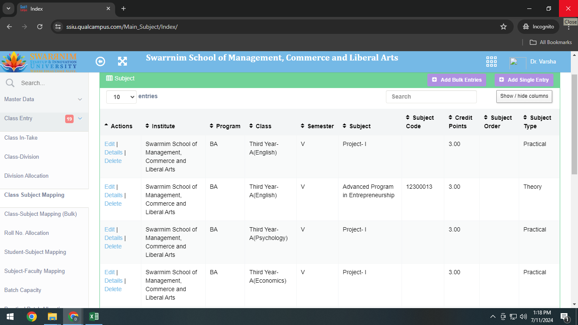Sort table by Semester column
Viewport: 578px width, 325px height.
(317, 126)
